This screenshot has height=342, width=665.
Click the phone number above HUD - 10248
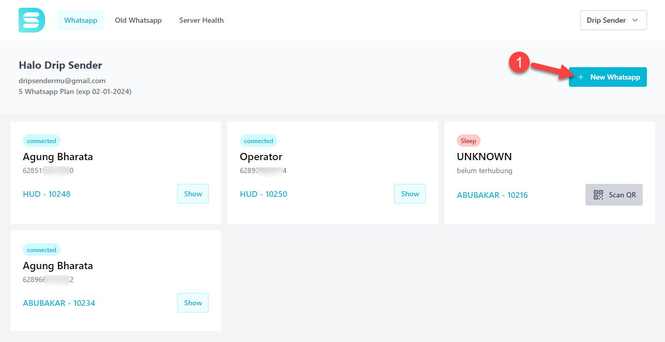click(48, 170)
